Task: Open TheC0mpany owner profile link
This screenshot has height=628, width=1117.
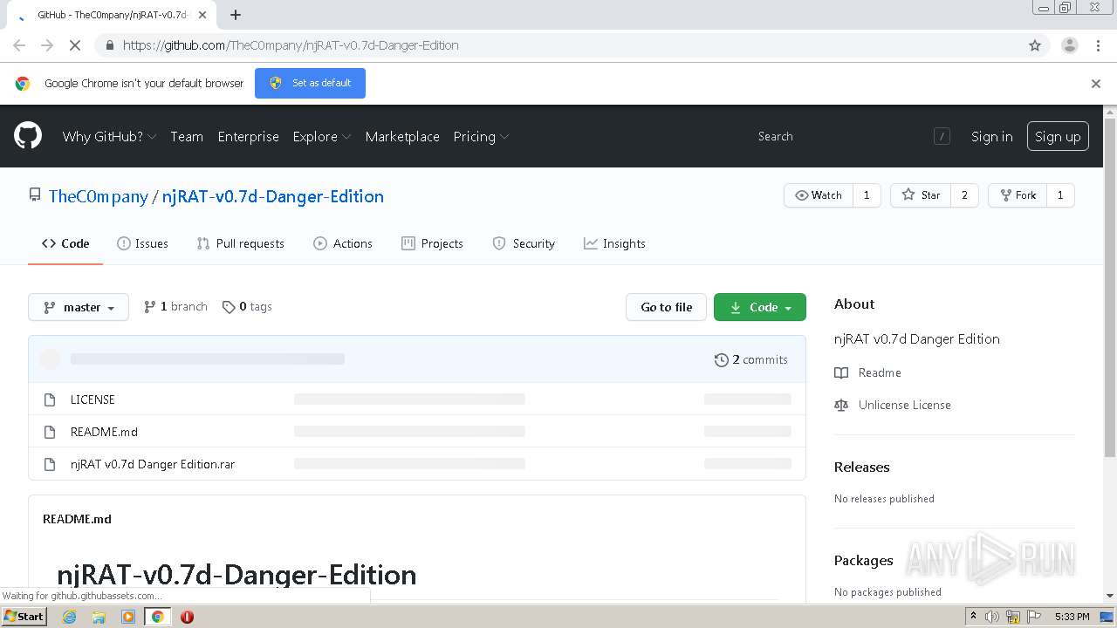Action: click(99, 196)
